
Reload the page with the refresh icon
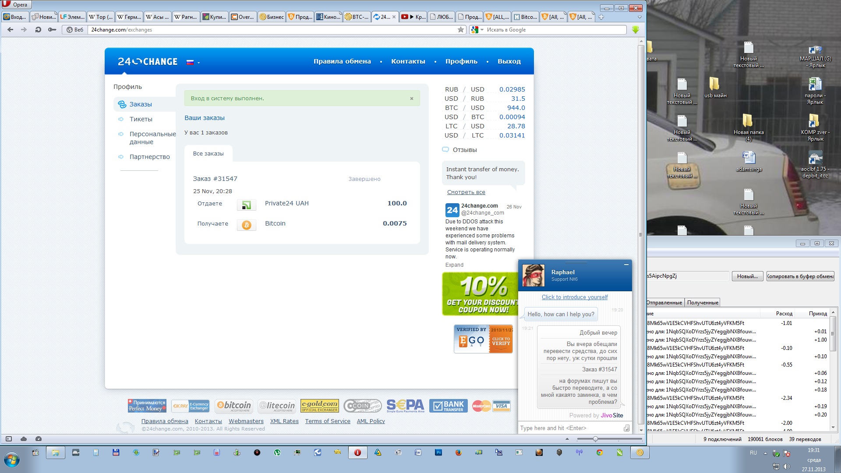coord(38,30)
